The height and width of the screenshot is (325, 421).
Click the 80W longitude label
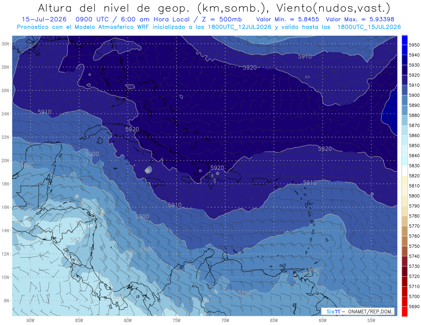coord(128,320)
